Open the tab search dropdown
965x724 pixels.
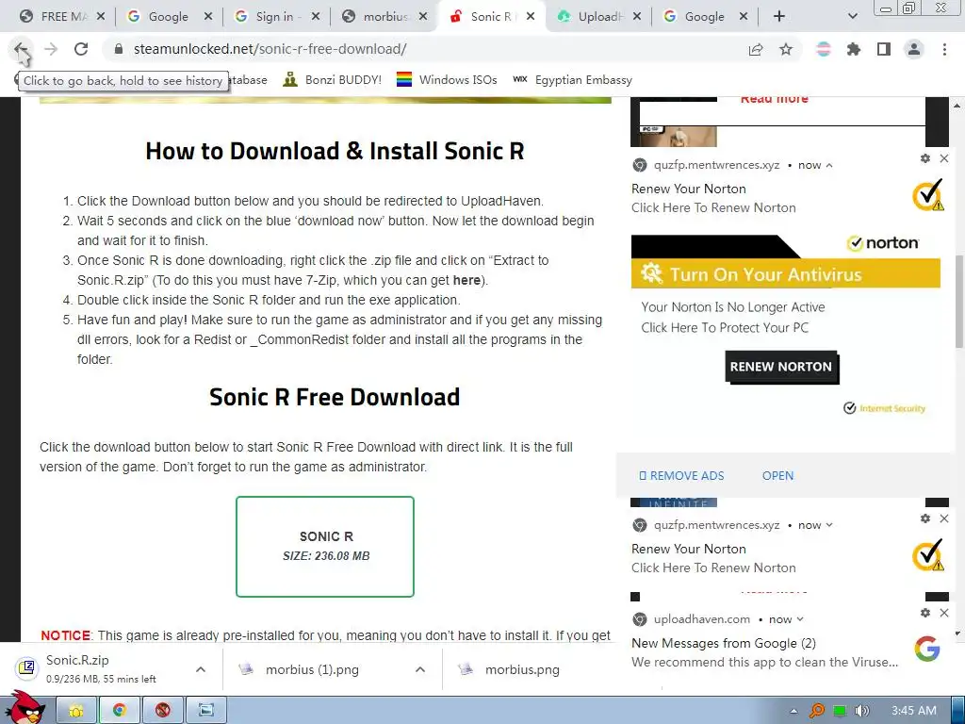click(852, 16)
